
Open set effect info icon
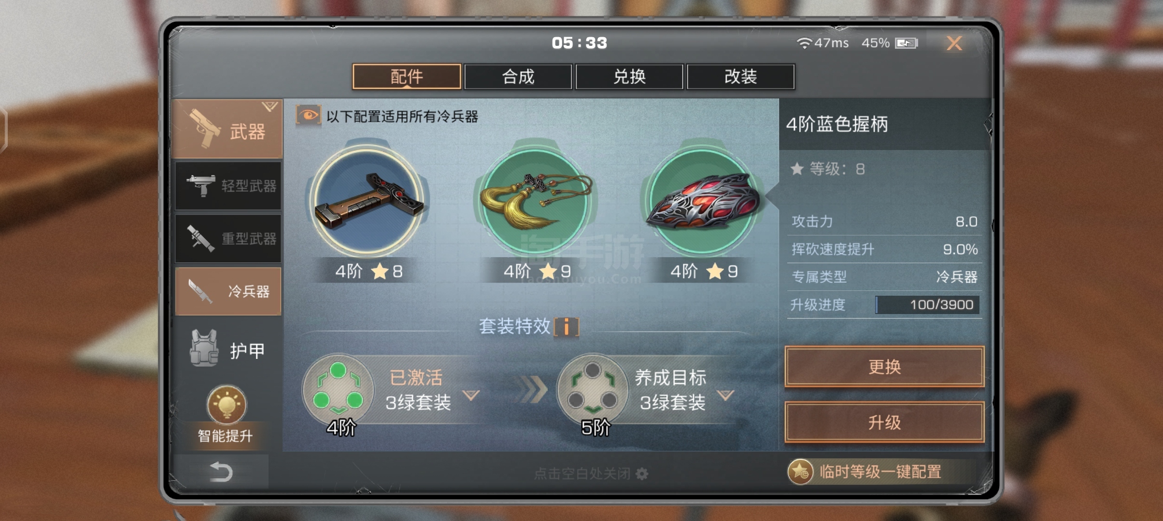tap(567, 327)
